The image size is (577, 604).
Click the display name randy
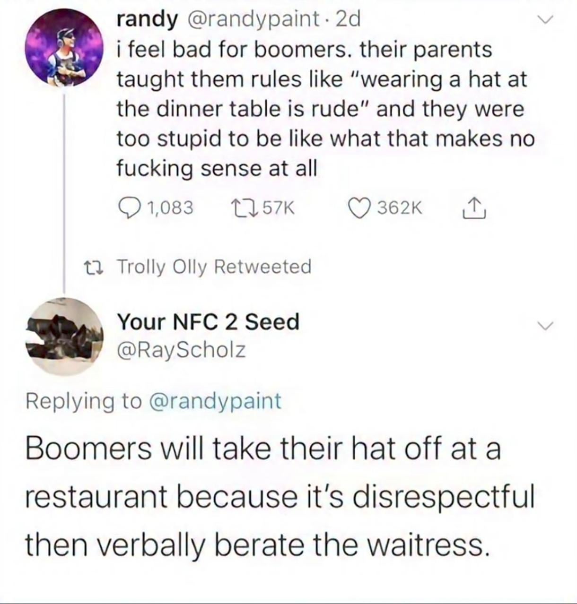[147, 19]
